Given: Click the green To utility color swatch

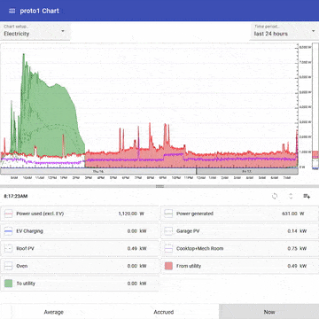Looking at the screenshot, I should [x=9, y=284].
